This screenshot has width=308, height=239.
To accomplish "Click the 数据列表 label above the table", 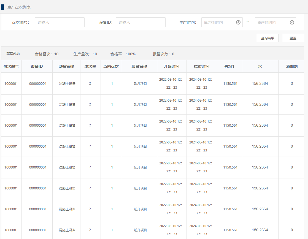I will tap(13, 53).
